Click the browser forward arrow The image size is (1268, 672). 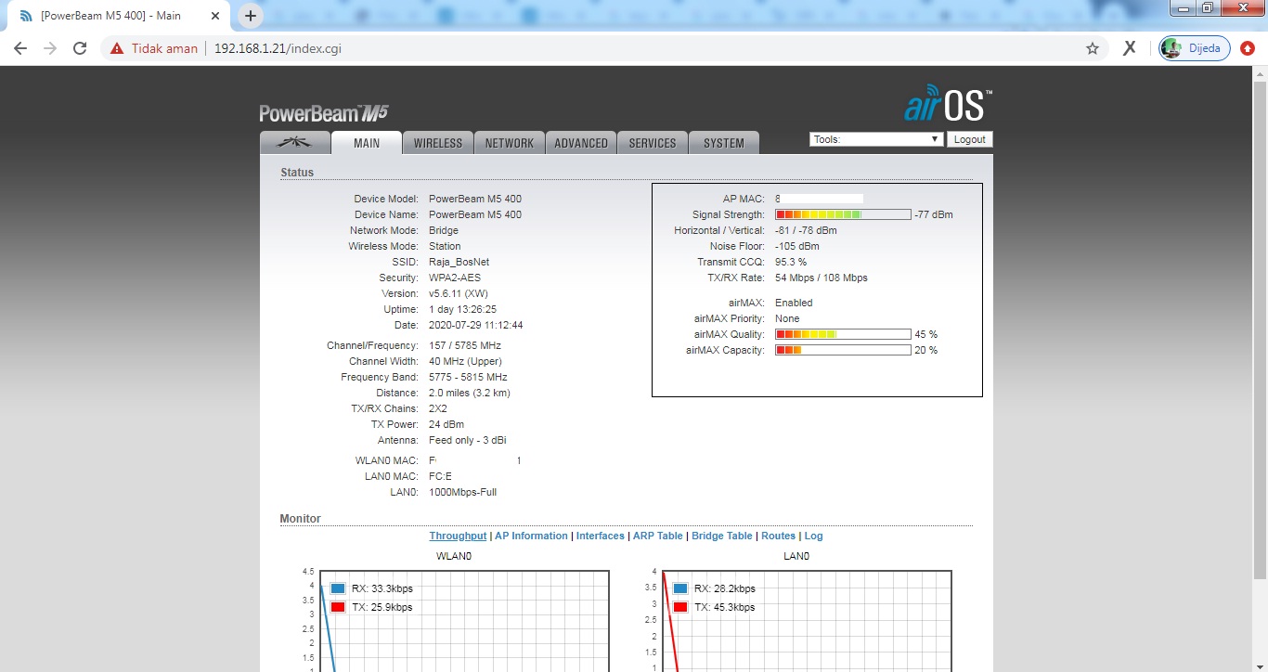click(x=50, y=48)
